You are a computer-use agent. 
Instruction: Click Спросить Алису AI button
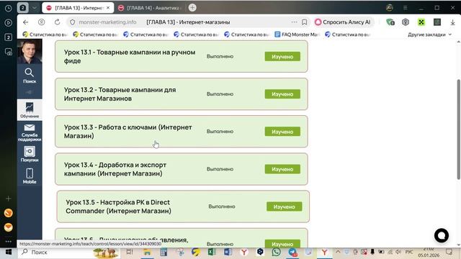click(x=343, y=22)
